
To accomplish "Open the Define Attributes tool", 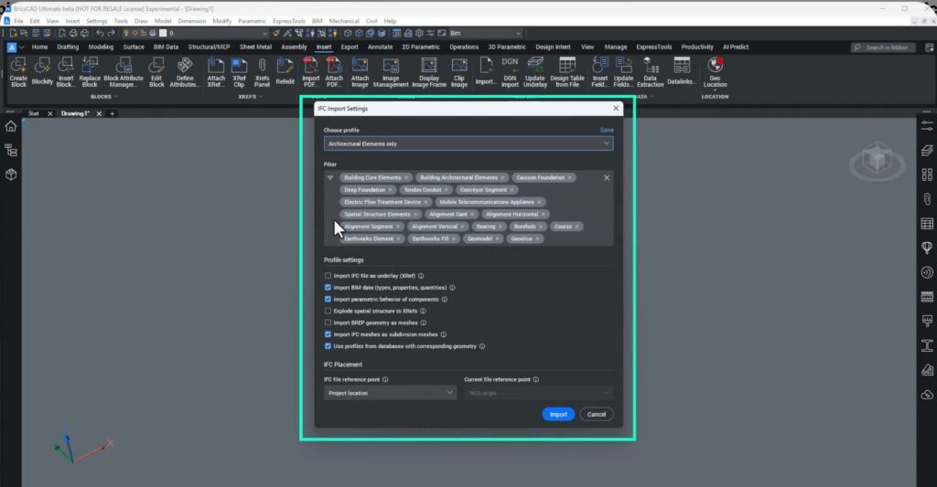I will coord(185,71).
